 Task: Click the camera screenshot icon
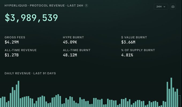click(173, 7)
